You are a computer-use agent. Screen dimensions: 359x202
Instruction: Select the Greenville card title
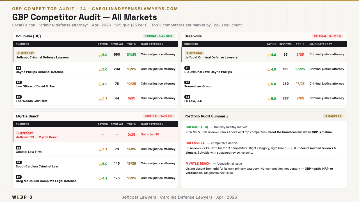193,36
